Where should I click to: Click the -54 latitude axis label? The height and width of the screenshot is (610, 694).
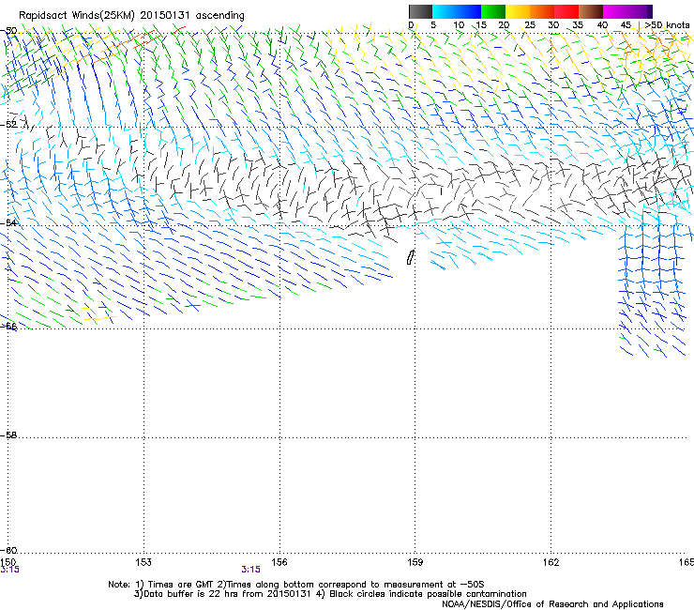(8, 222)
